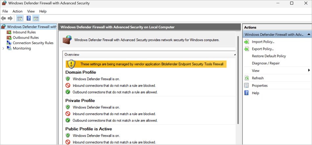
Task: Collapse the Overview section
Action: coord(235,55)
